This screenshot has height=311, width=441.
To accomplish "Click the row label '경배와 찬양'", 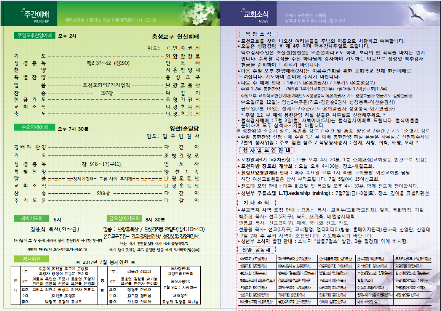I will [x=30, y=147].
